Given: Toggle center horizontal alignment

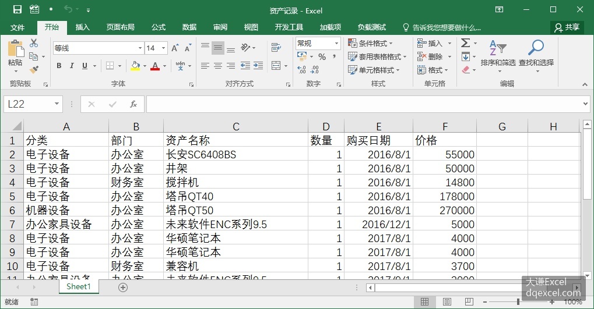Looking at the screenshot, I should coord(218,66).
